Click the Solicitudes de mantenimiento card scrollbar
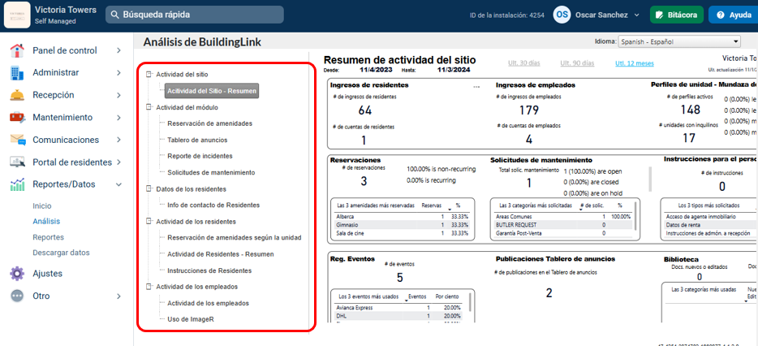Screen dimensions: 758x346 coord(651,179)
